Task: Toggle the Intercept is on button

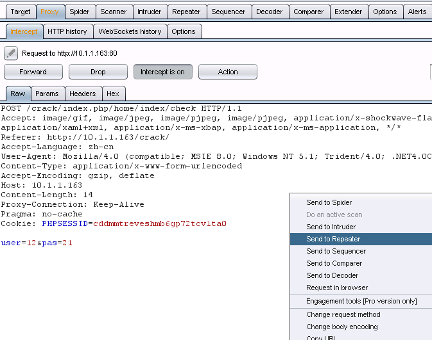Action: (162, 72)
